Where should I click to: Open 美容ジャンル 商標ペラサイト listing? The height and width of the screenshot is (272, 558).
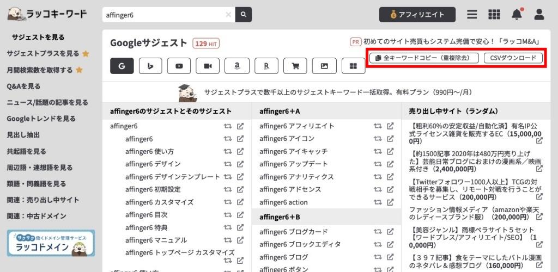476,237
